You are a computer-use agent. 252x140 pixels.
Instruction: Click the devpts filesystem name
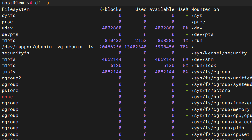10,34
